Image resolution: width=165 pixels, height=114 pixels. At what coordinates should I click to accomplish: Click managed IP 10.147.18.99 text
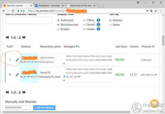point(73,77)
